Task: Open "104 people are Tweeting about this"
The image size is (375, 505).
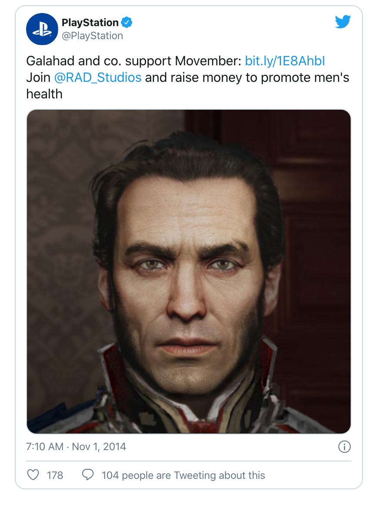Action: pos(183,475)
